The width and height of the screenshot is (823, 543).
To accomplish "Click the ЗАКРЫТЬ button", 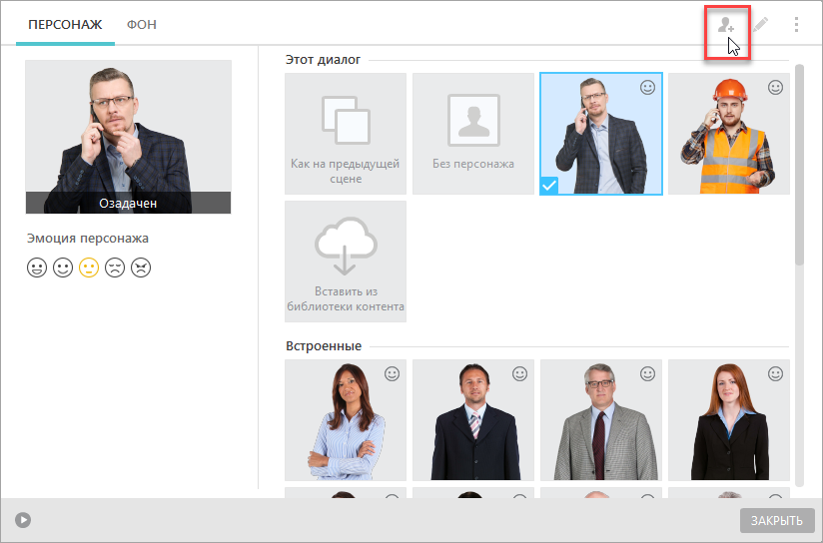I will 777,520.
